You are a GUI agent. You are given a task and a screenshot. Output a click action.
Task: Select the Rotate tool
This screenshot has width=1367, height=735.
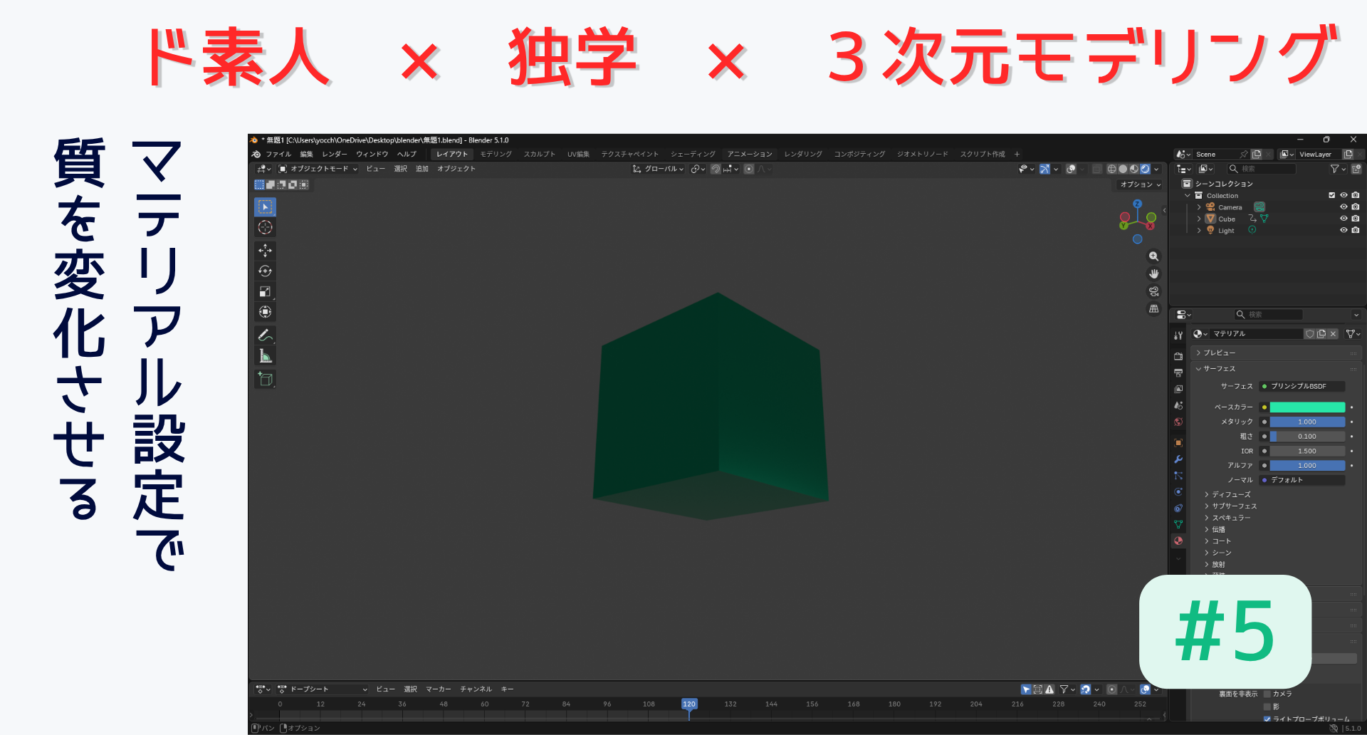(265, 271)
